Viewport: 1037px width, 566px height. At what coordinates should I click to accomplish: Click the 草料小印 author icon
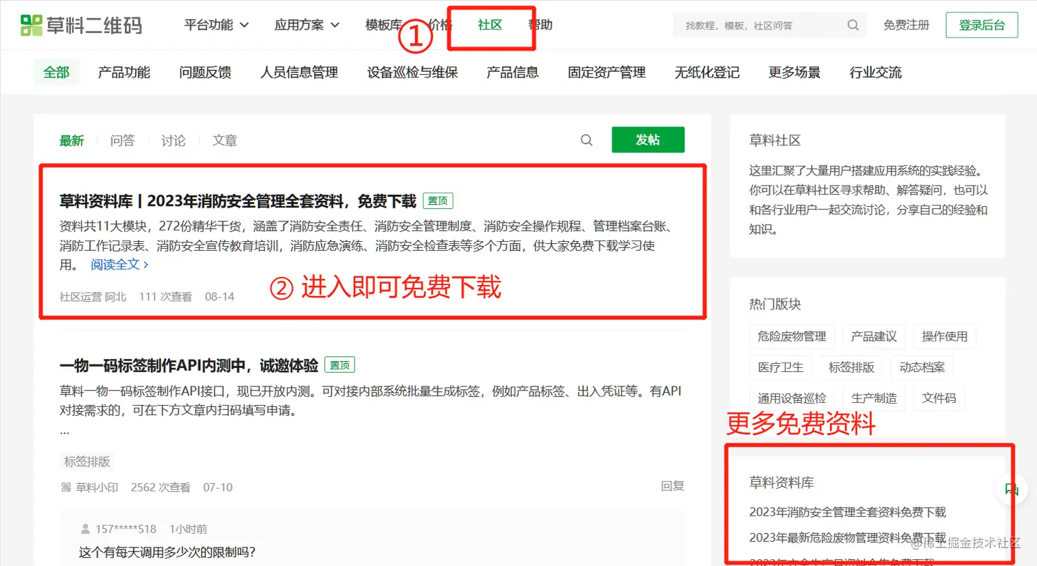coord(66,487)
